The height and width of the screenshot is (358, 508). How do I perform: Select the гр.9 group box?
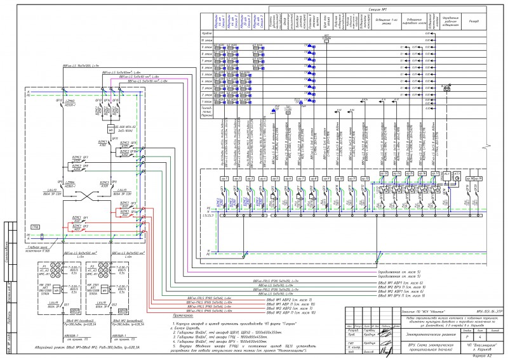326,179
